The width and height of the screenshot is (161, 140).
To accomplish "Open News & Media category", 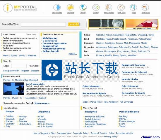I will coord(130,79).
